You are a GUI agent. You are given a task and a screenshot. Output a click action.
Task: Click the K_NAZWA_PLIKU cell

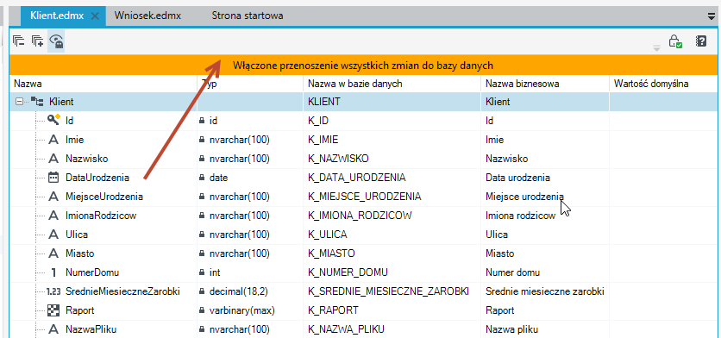392,329
